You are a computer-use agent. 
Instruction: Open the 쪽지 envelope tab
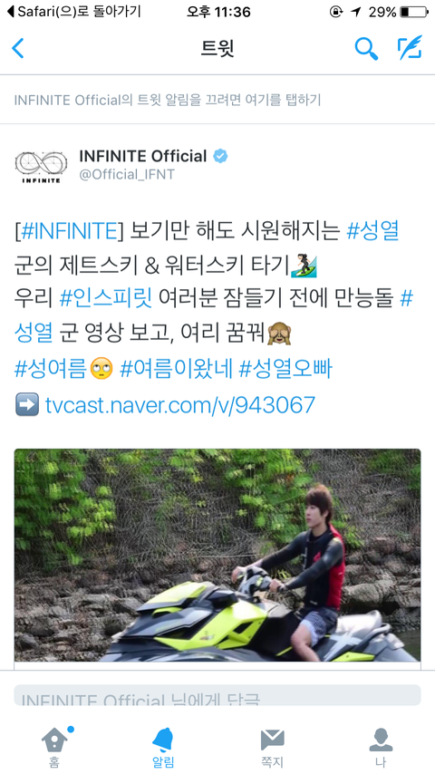pyautogui.click(x=272, y=747)
